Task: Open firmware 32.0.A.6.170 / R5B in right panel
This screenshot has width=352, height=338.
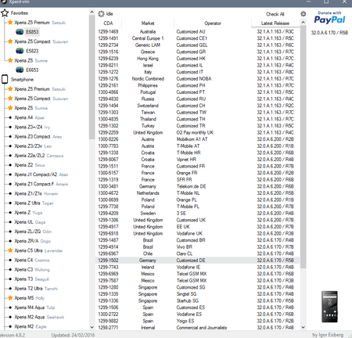Action: point(329,33)
